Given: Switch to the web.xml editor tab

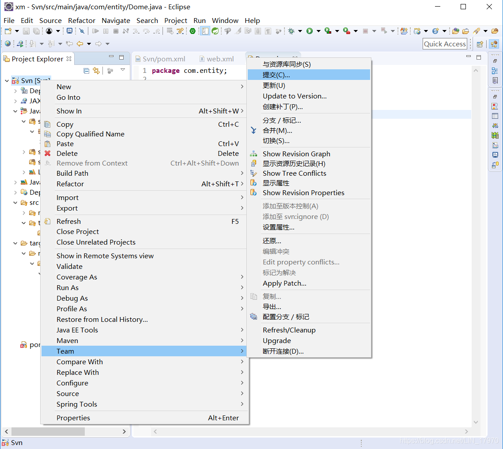Looking at the screenshot, I should (x=217, y=59).
